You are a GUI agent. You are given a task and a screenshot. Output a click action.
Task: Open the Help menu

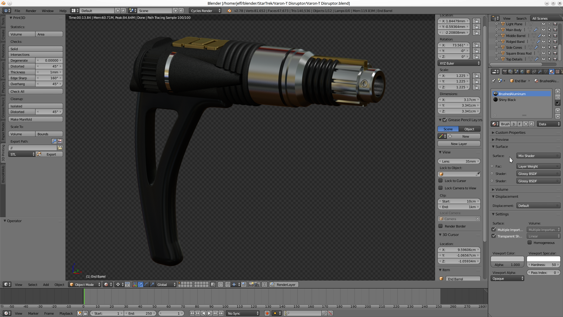(x=63, y=11)
